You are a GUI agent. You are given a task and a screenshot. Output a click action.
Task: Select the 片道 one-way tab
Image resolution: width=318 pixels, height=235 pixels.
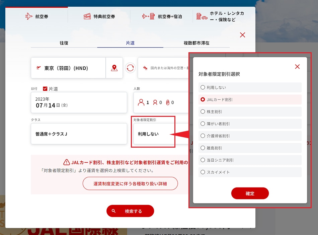point(130,43)
